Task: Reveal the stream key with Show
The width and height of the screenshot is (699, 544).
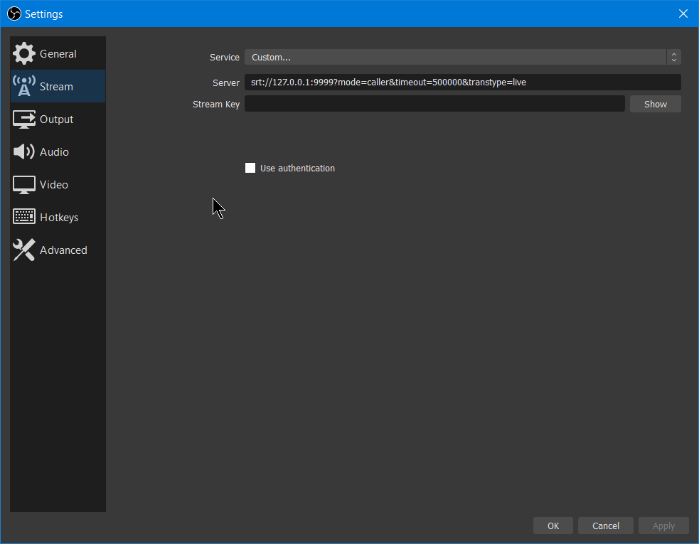Action: (x=656, y=104)
